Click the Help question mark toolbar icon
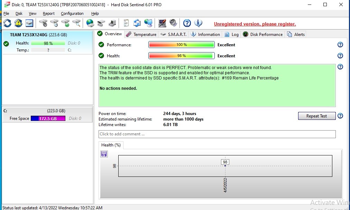The image size is (350, 210). pyautogui.click(x=187, y=23)
